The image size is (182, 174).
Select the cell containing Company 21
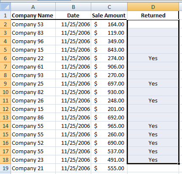tap(33, 168)
